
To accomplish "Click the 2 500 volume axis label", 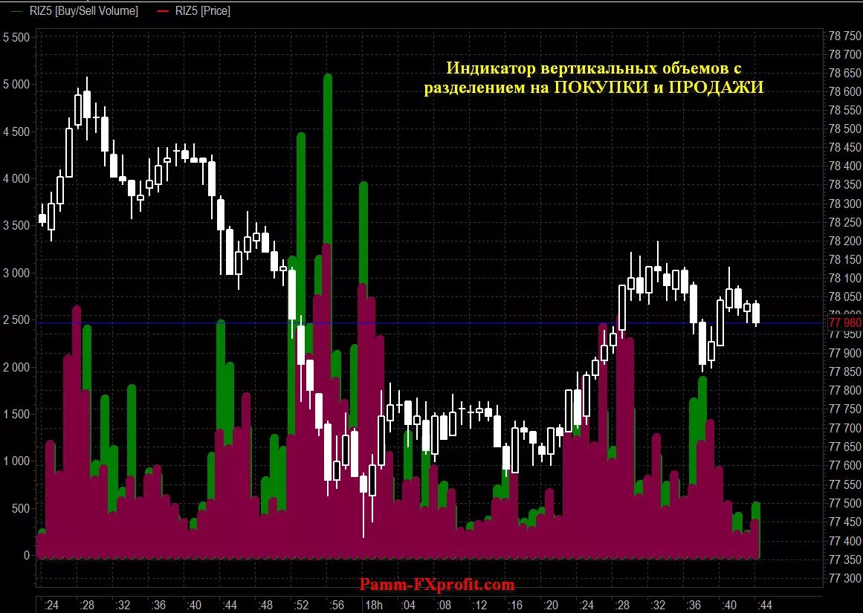I will pos(16,320).
